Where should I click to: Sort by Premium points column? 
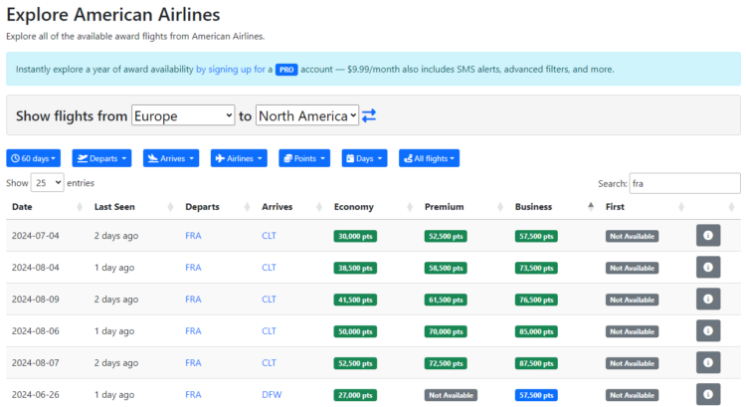click(464, 207)
